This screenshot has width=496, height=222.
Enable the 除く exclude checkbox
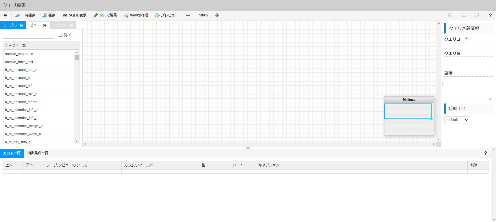click(61, 35)
